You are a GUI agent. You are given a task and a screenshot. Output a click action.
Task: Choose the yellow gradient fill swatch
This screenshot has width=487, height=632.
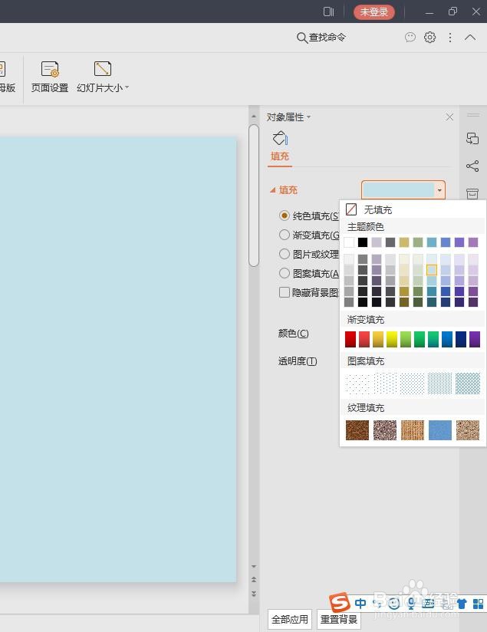tap(392, 339)
